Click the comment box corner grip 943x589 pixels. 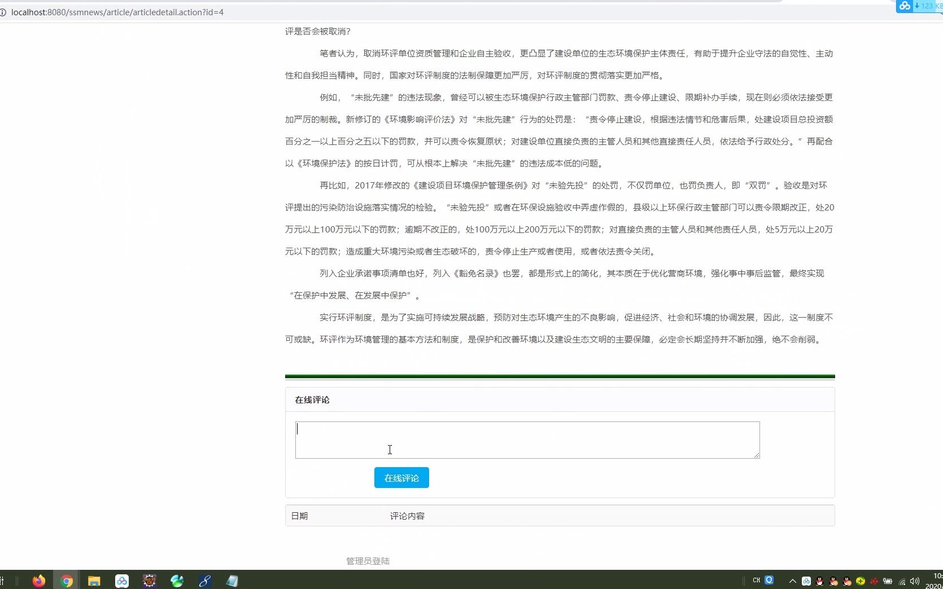point(757,455)
